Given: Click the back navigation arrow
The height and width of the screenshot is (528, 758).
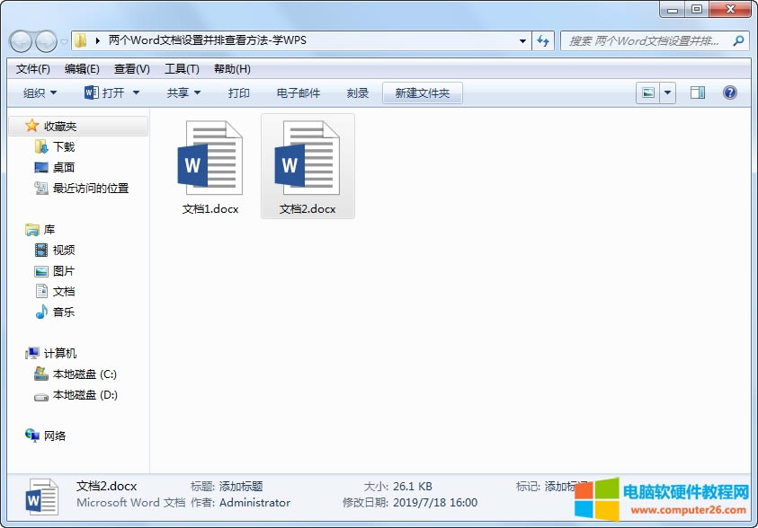Looking at the screenshot, I should [20, 40].
